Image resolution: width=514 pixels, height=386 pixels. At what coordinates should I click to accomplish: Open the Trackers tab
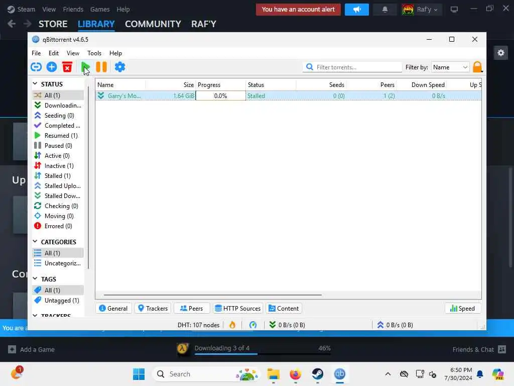coord(153,309)
